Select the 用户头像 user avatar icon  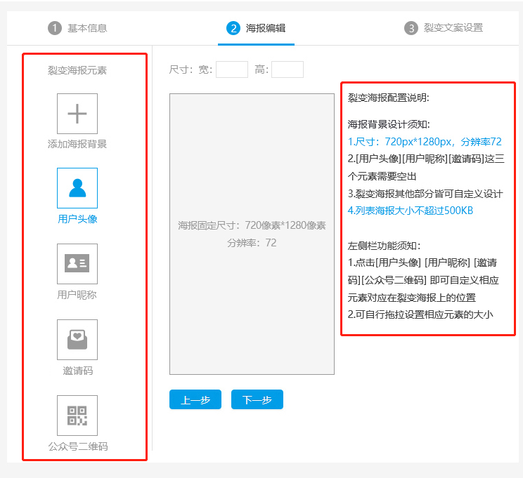77,188
